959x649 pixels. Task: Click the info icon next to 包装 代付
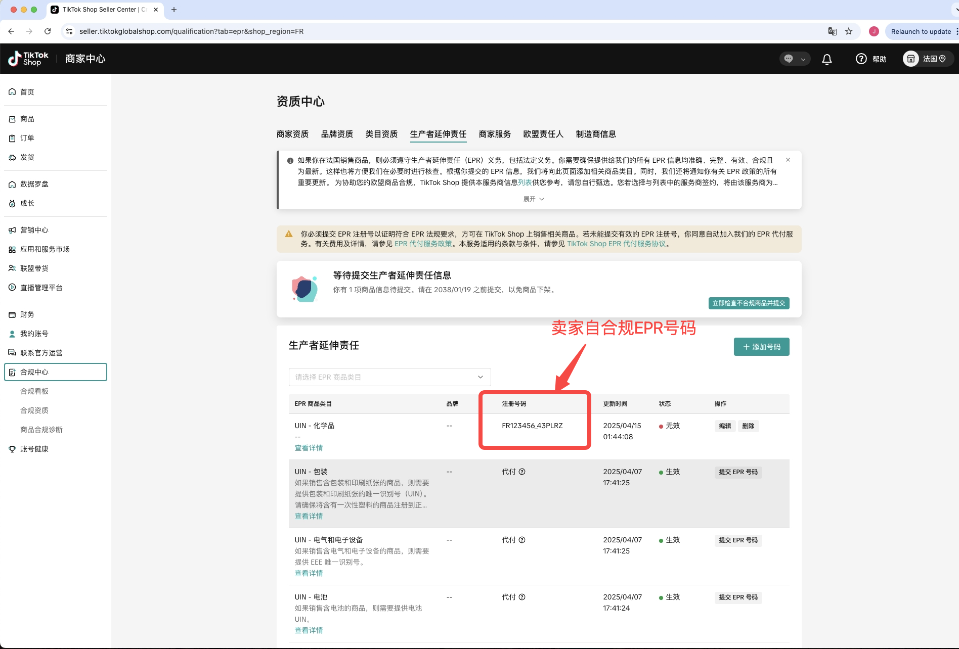pyautogui.click(x=522, y=472)
